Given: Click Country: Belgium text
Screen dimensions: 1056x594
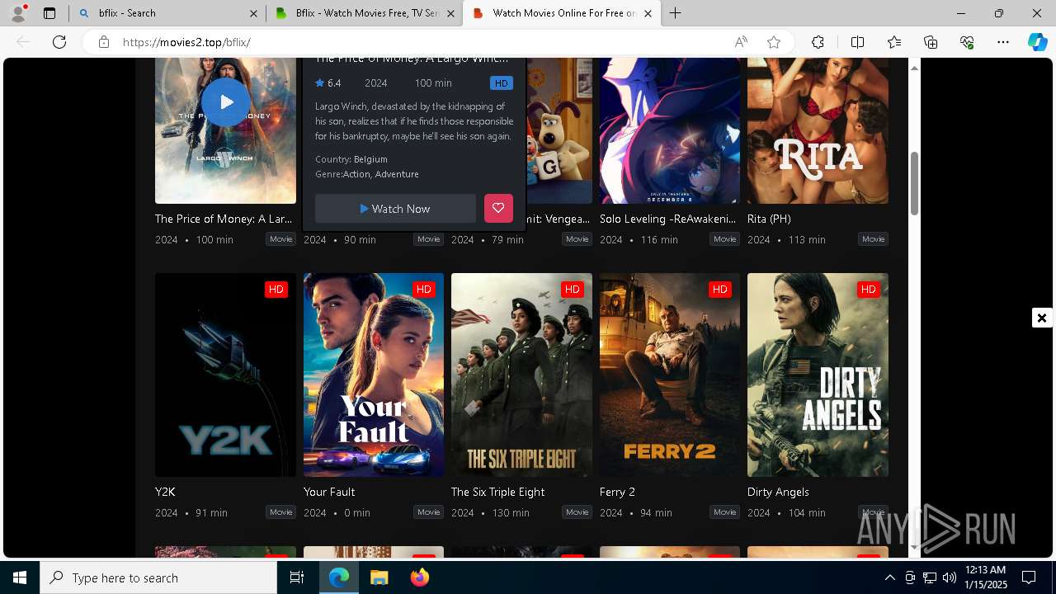Looking at the screenshot, I should (x=351, y=159).
